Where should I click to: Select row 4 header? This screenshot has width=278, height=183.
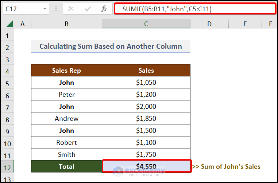click(x=7, y=71)
